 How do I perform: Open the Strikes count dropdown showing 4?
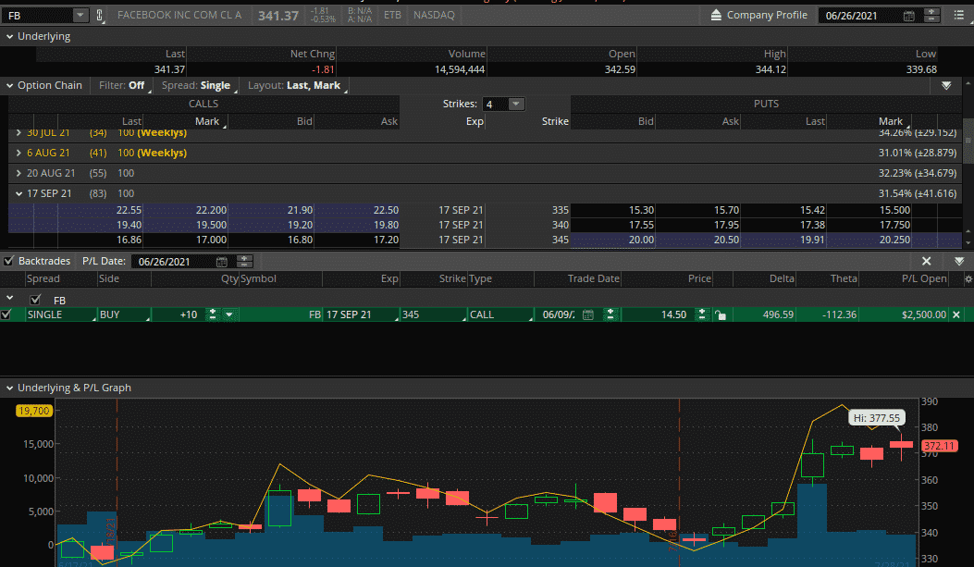point(515,104)
